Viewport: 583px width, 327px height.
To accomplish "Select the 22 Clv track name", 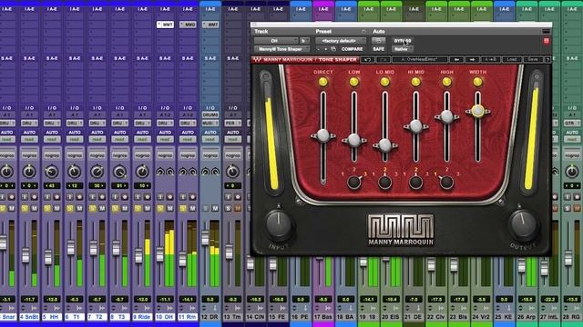I will pyautogui.click(x=435, y=317).
